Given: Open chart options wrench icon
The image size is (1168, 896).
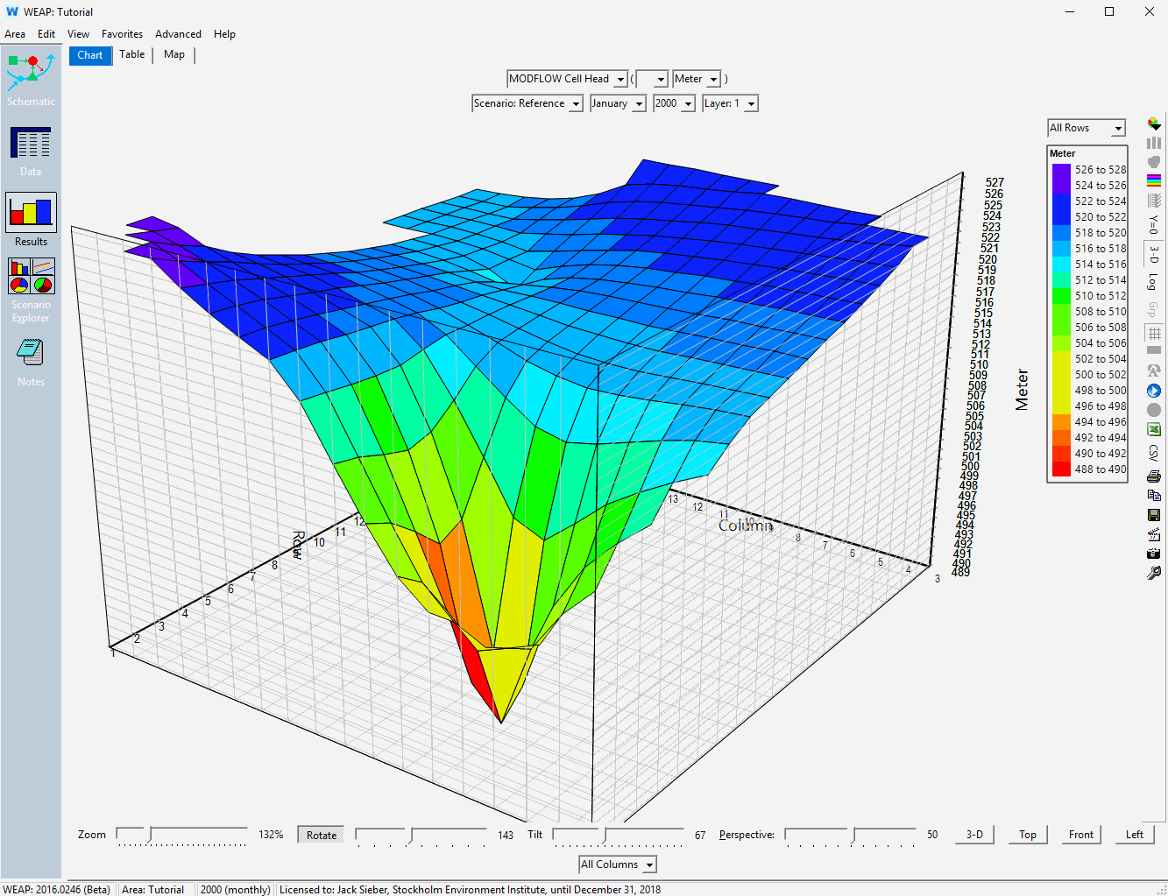Looking at the screenshot, I should (x=1154, y=573).
